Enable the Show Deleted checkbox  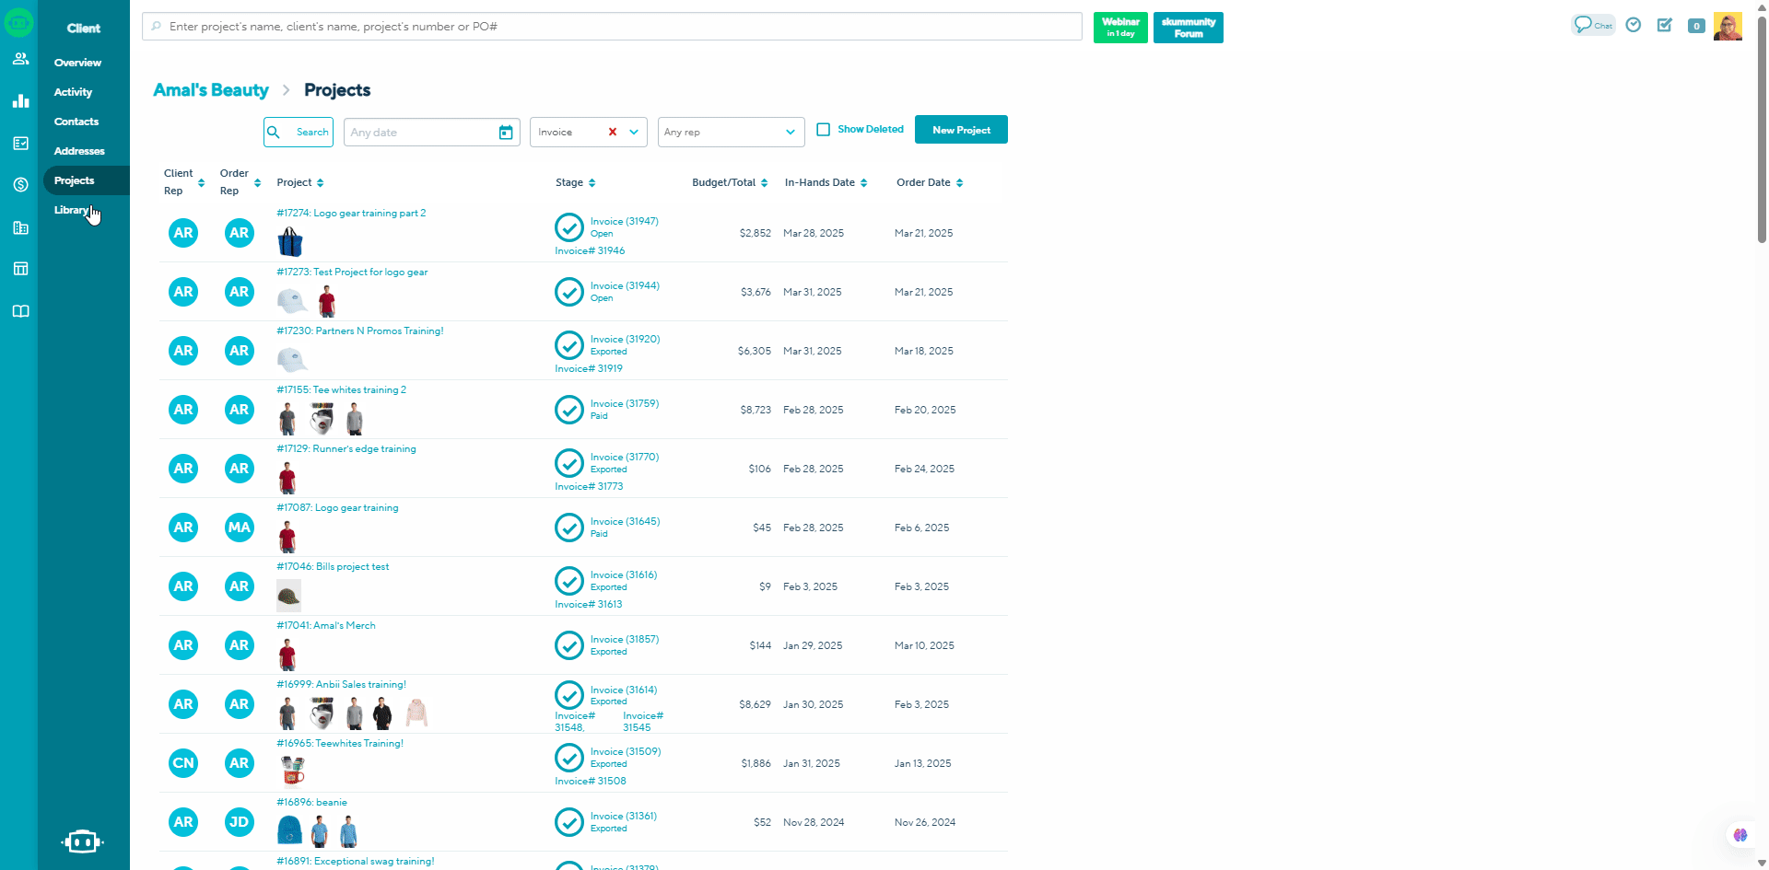[x=824, y=130]
